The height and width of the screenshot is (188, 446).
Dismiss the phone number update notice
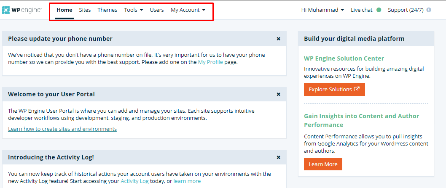(x=279, y=39)
